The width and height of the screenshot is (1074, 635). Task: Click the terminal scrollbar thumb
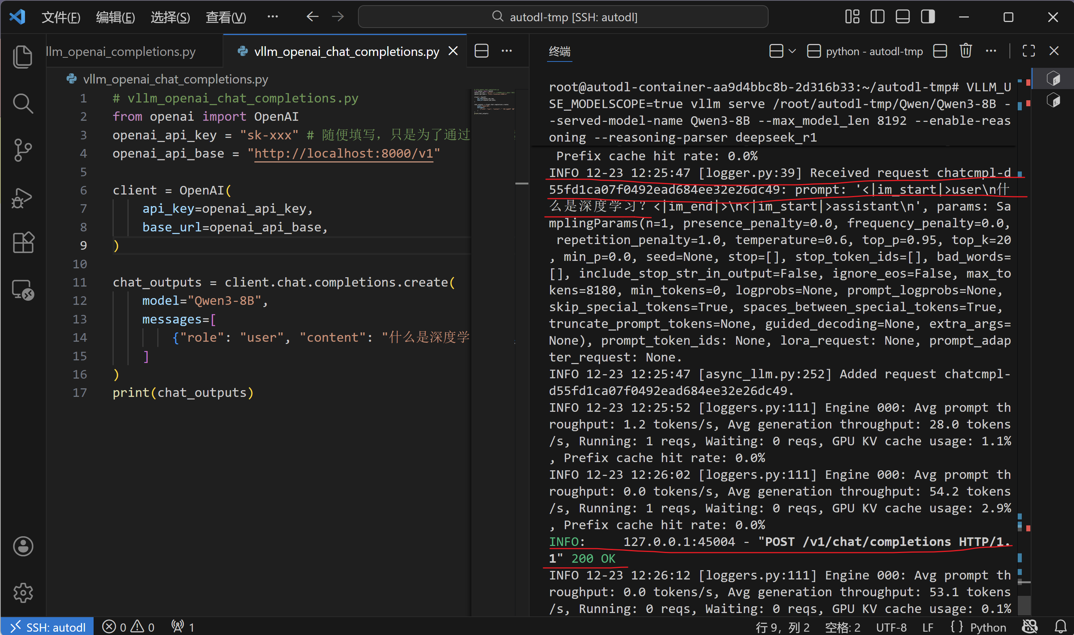1024,605
